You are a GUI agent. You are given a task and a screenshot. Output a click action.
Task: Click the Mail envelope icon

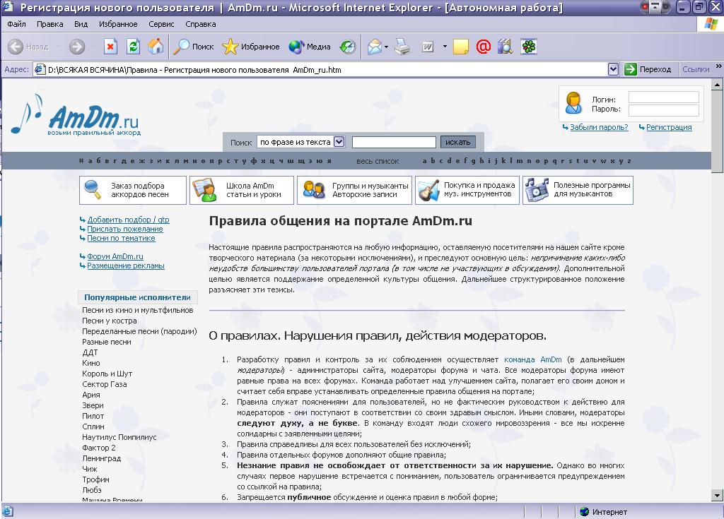coord(375,47)
